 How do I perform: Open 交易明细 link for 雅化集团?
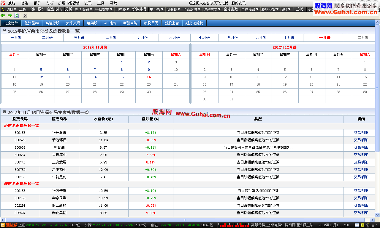(361, 213)
